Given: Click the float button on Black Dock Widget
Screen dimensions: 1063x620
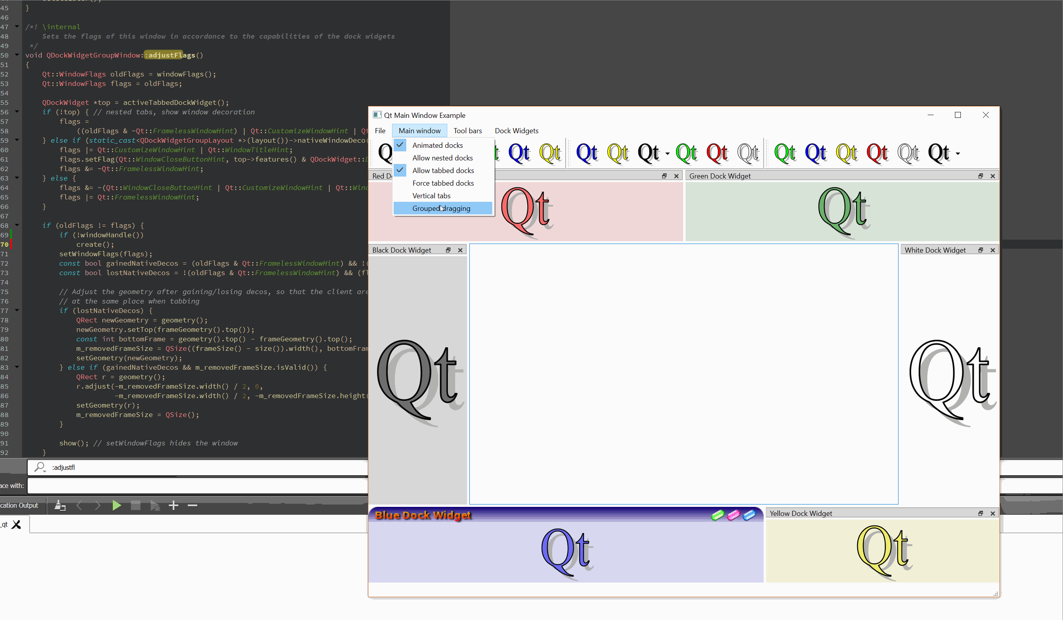Looking at the screenshot, I should point(448,250).
